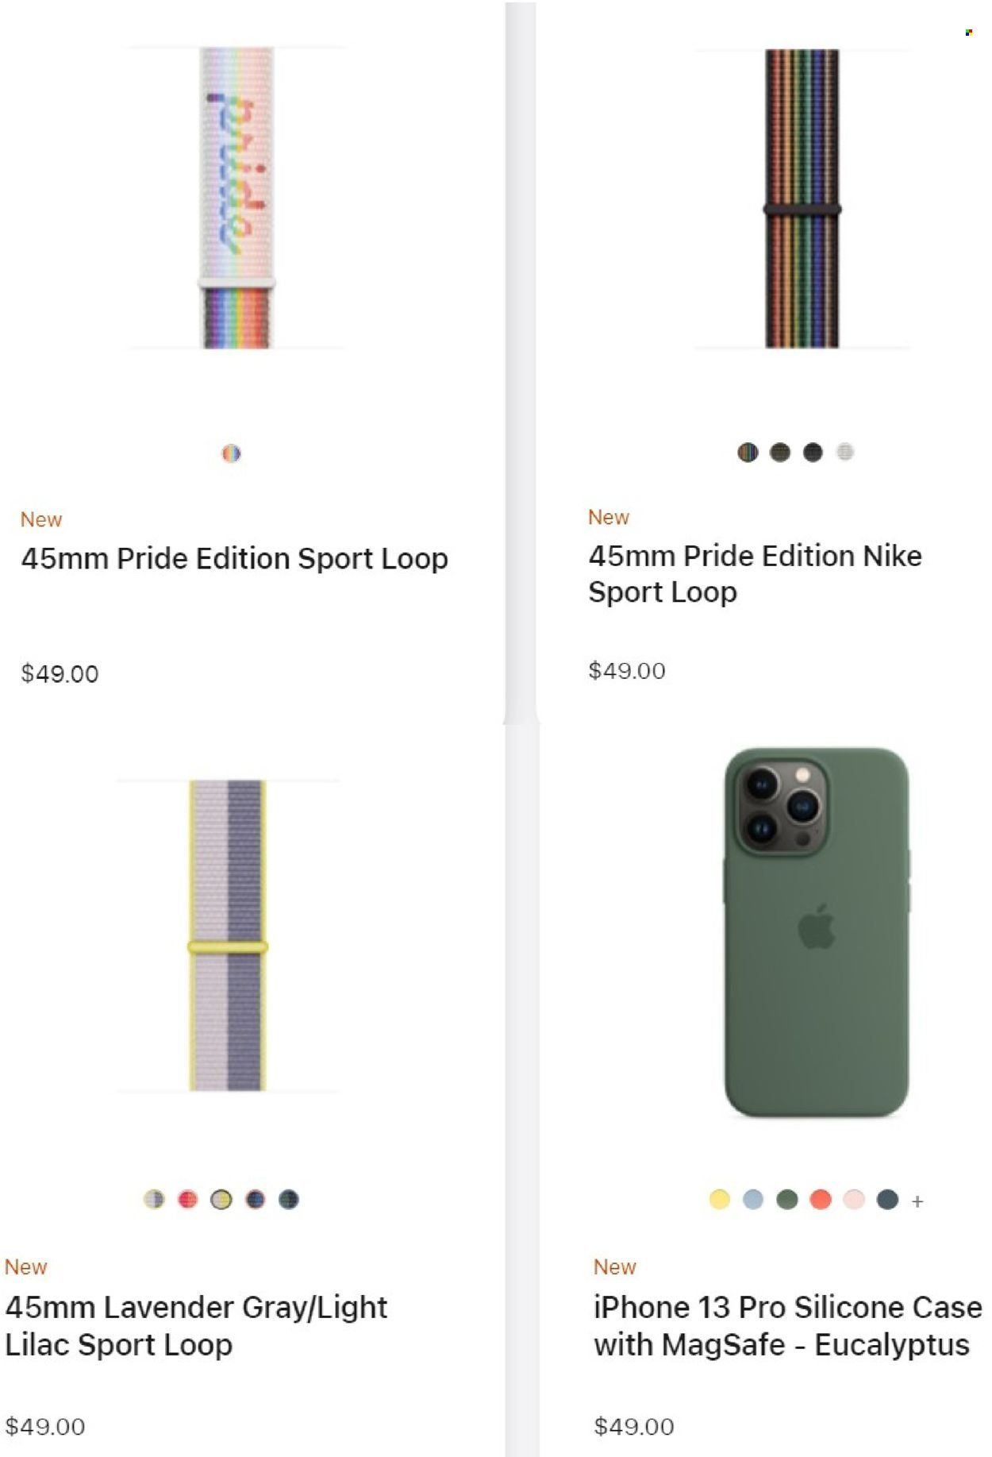This screenshot has height=1457, width=992.
Task: Choose the dark slate blue case swatch
Action: 887,1199
